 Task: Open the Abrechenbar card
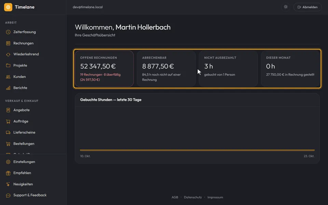[x=166, y=69]
